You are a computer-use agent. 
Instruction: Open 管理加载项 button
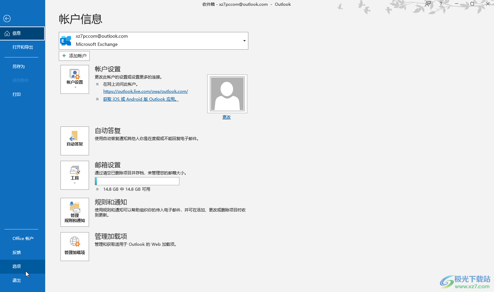75,246
